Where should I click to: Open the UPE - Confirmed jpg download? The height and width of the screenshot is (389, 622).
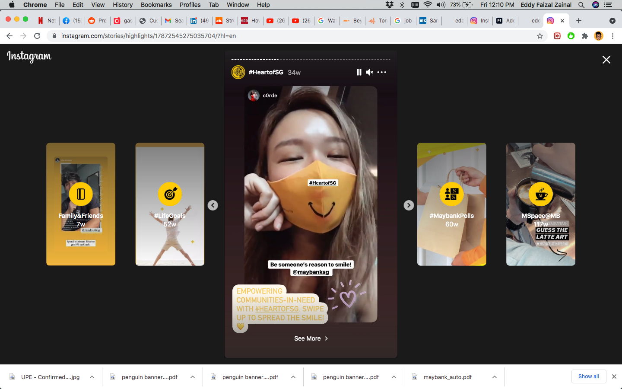click(x=50, y=377)
